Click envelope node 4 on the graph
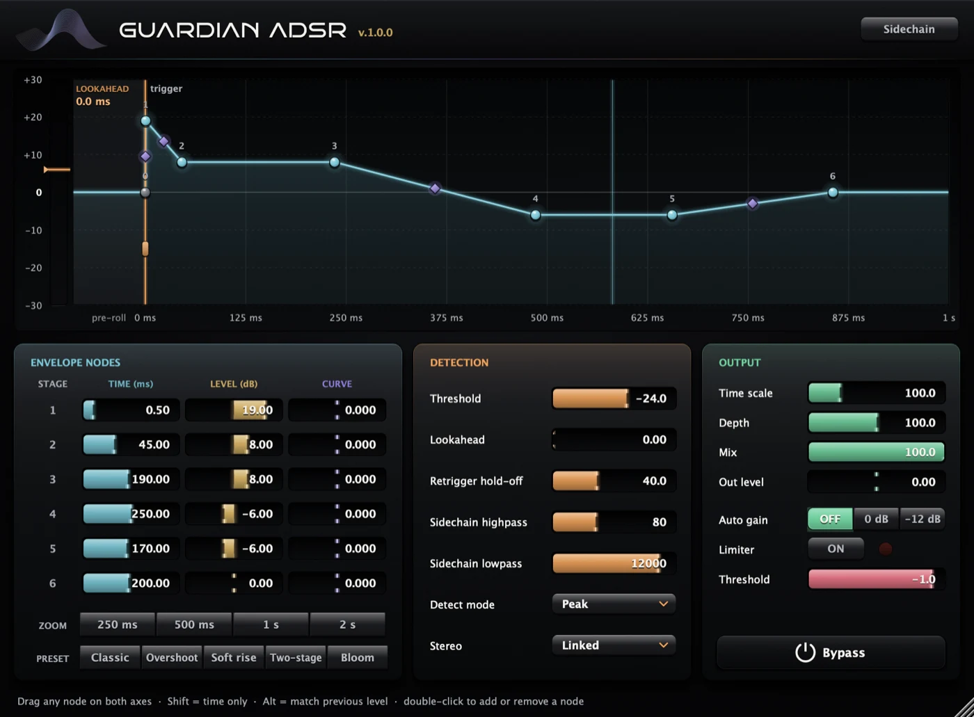 536,215
